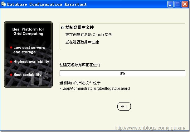Viewport: 190px width, 132px height.
Task: Click the red bullet beside Highest availability
Action: pos(11,62)
